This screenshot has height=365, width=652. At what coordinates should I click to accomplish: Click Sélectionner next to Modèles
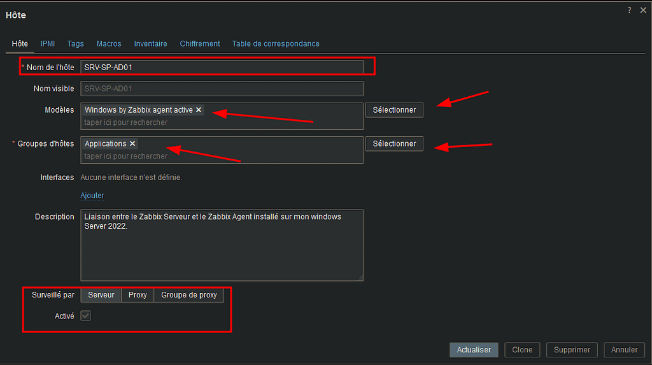[x=394, y=110]
